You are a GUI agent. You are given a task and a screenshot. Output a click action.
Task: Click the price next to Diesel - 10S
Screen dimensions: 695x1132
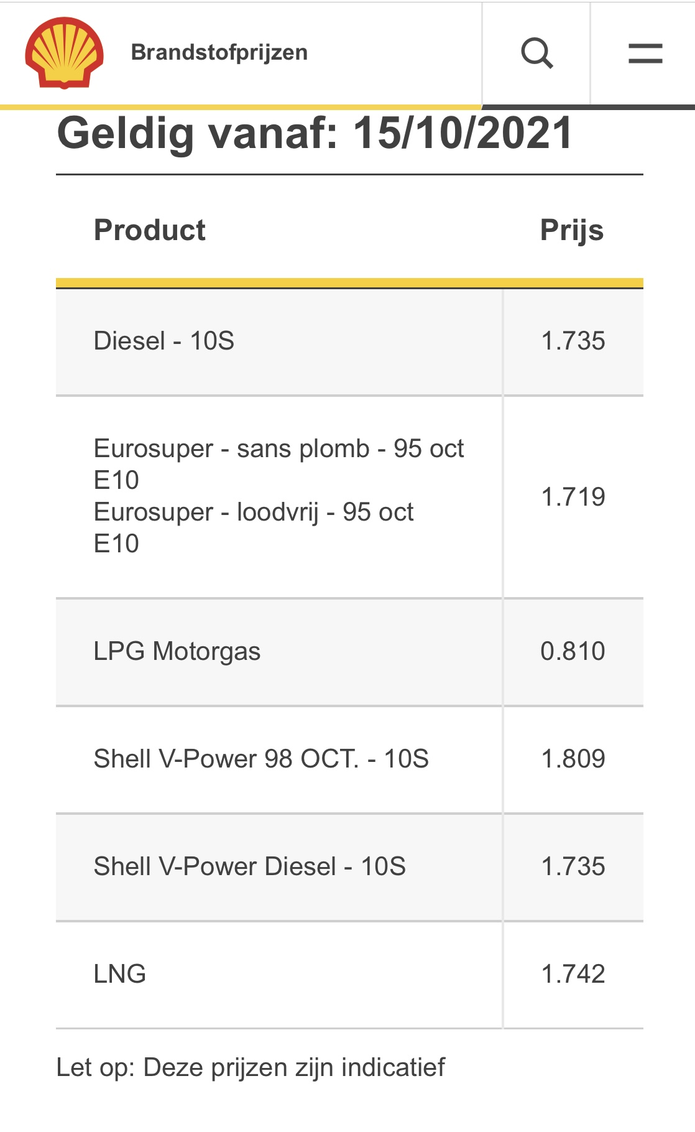pyautogui.click(x=573, y=341)
